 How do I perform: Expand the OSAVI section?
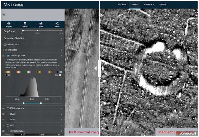click(x=61, y=114)
